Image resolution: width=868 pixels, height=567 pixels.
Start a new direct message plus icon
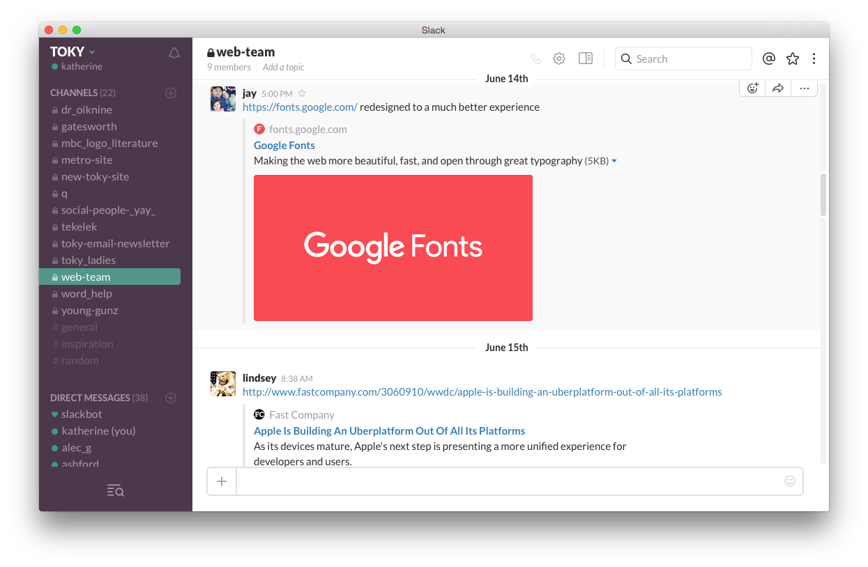point(171,398)
